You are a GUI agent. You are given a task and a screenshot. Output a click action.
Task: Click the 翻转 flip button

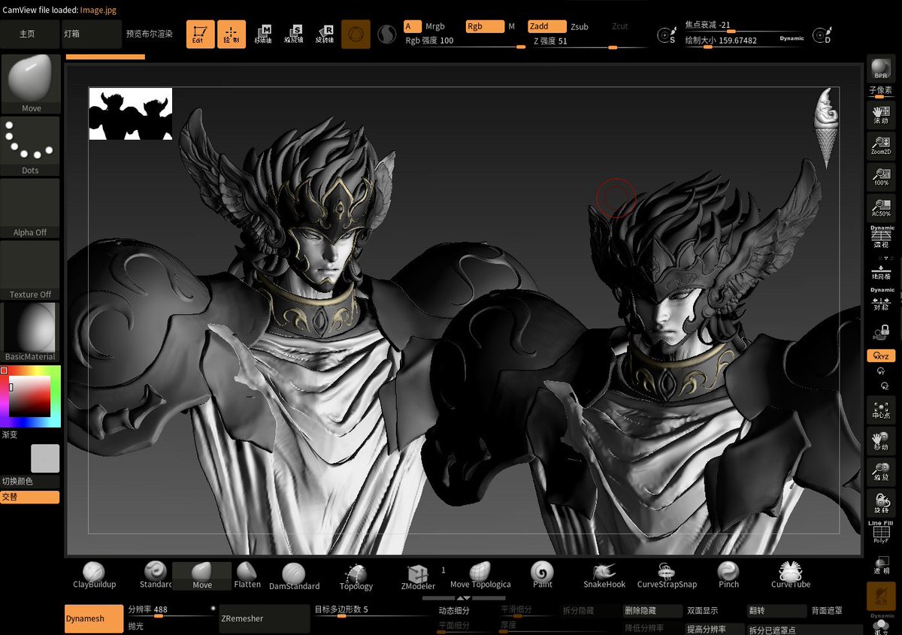point(776,611)
